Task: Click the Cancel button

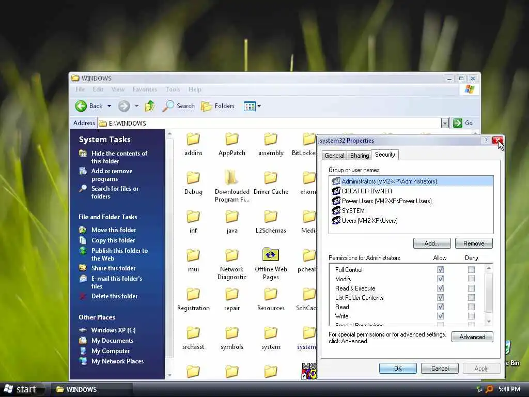Action: pyautogui.click(x=440, y=368)
